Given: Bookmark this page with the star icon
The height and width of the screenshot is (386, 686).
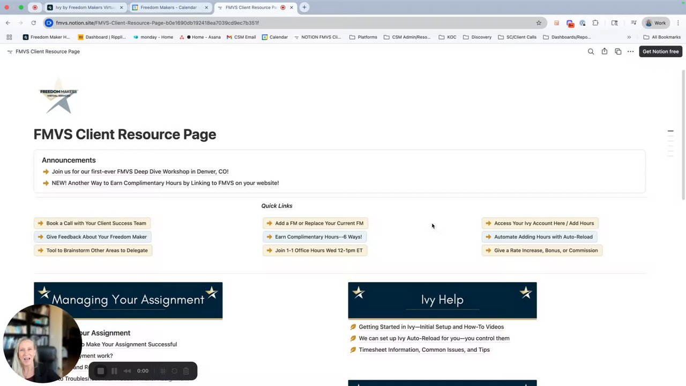Looking at the screenshot, I should tap(539, 23).
